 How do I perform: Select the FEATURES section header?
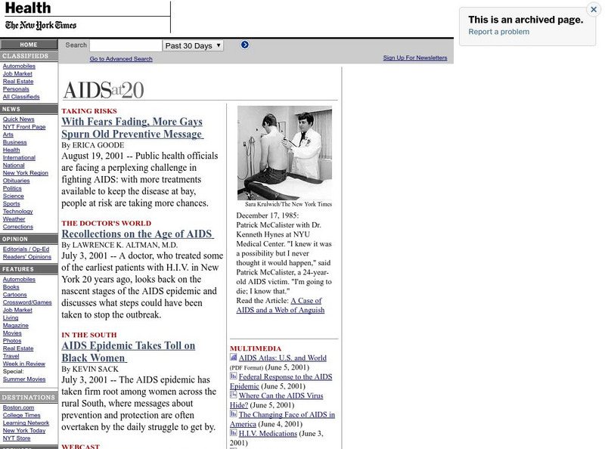(x=29, y=269)
